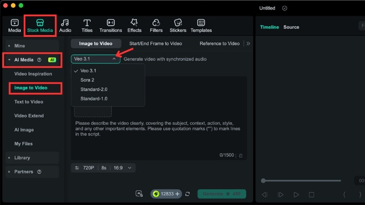Open the Audio library

(65, 26)
